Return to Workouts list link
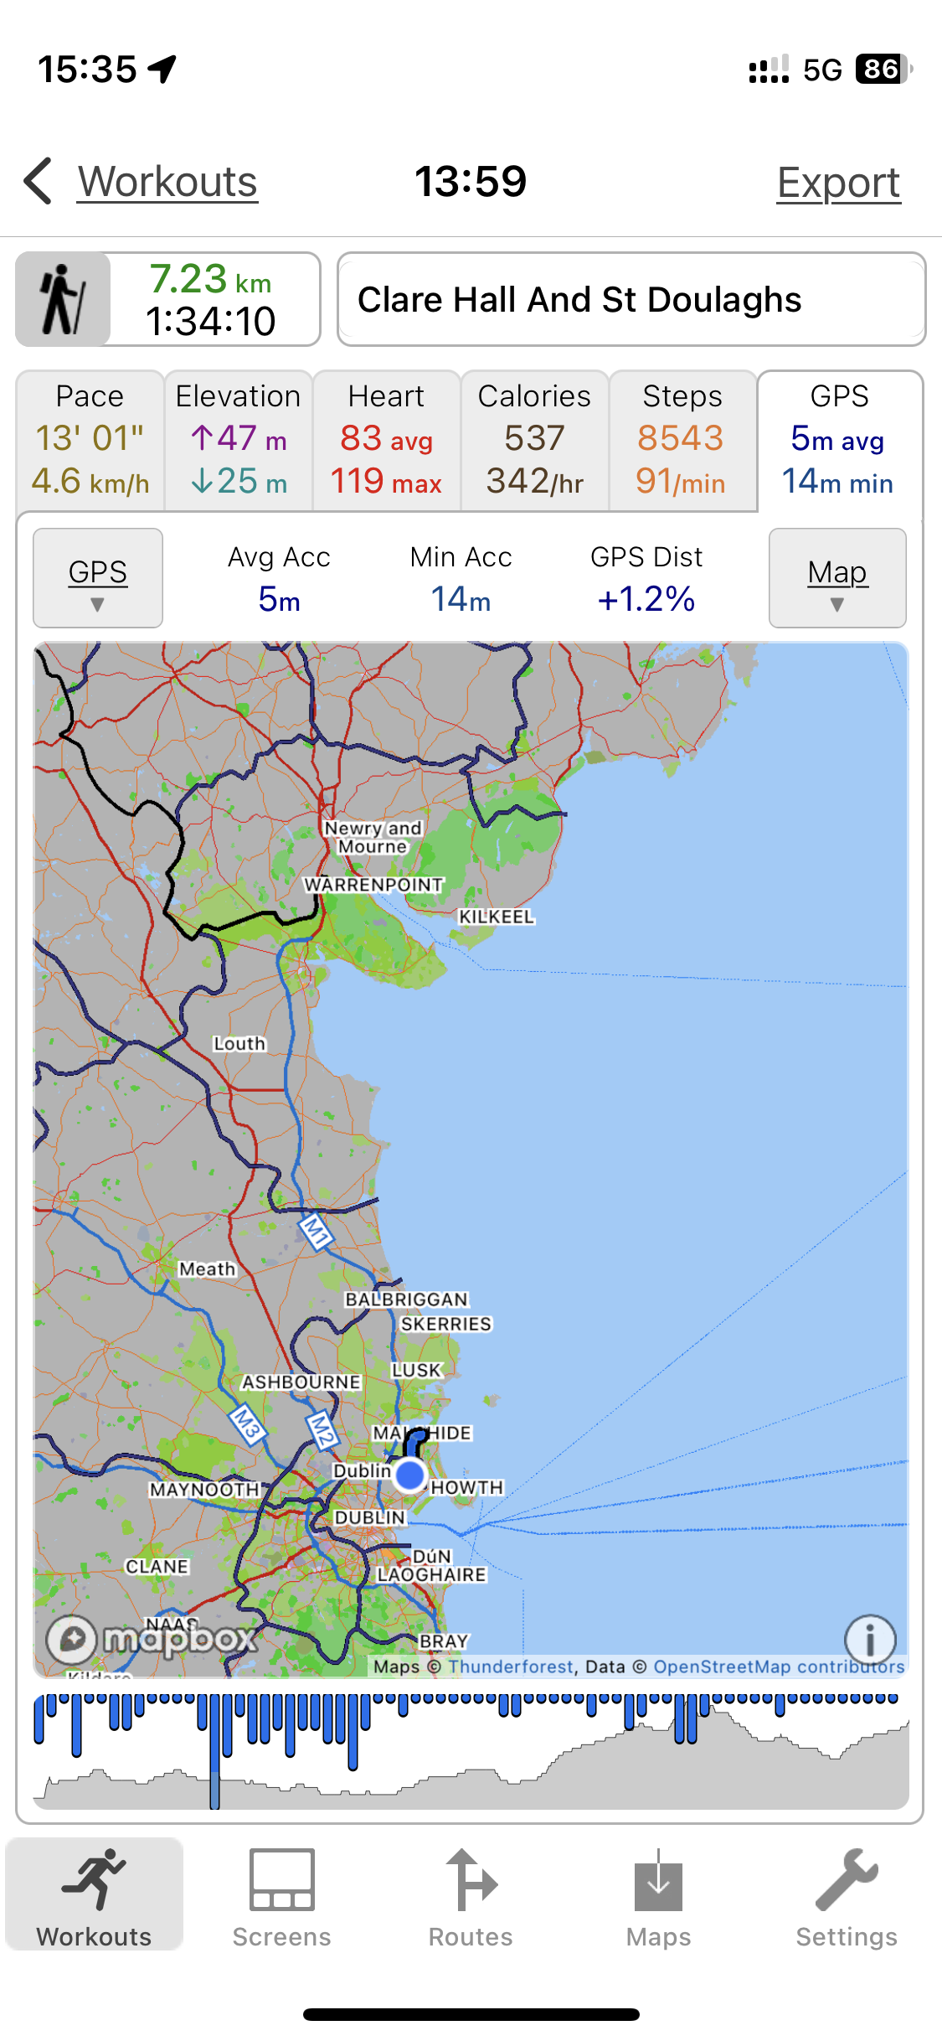 (167, 182)
